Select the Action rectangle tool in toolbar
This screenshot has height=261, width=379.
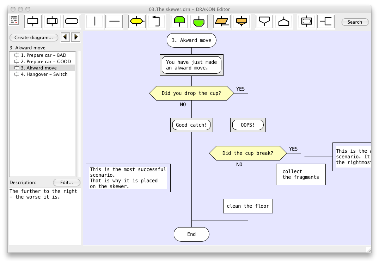tap(33, 22)
